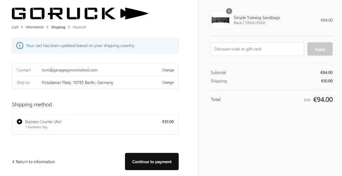Screen dimensions: 342x176
Task: Click the GORUCK logo
Action: (80, 14)
